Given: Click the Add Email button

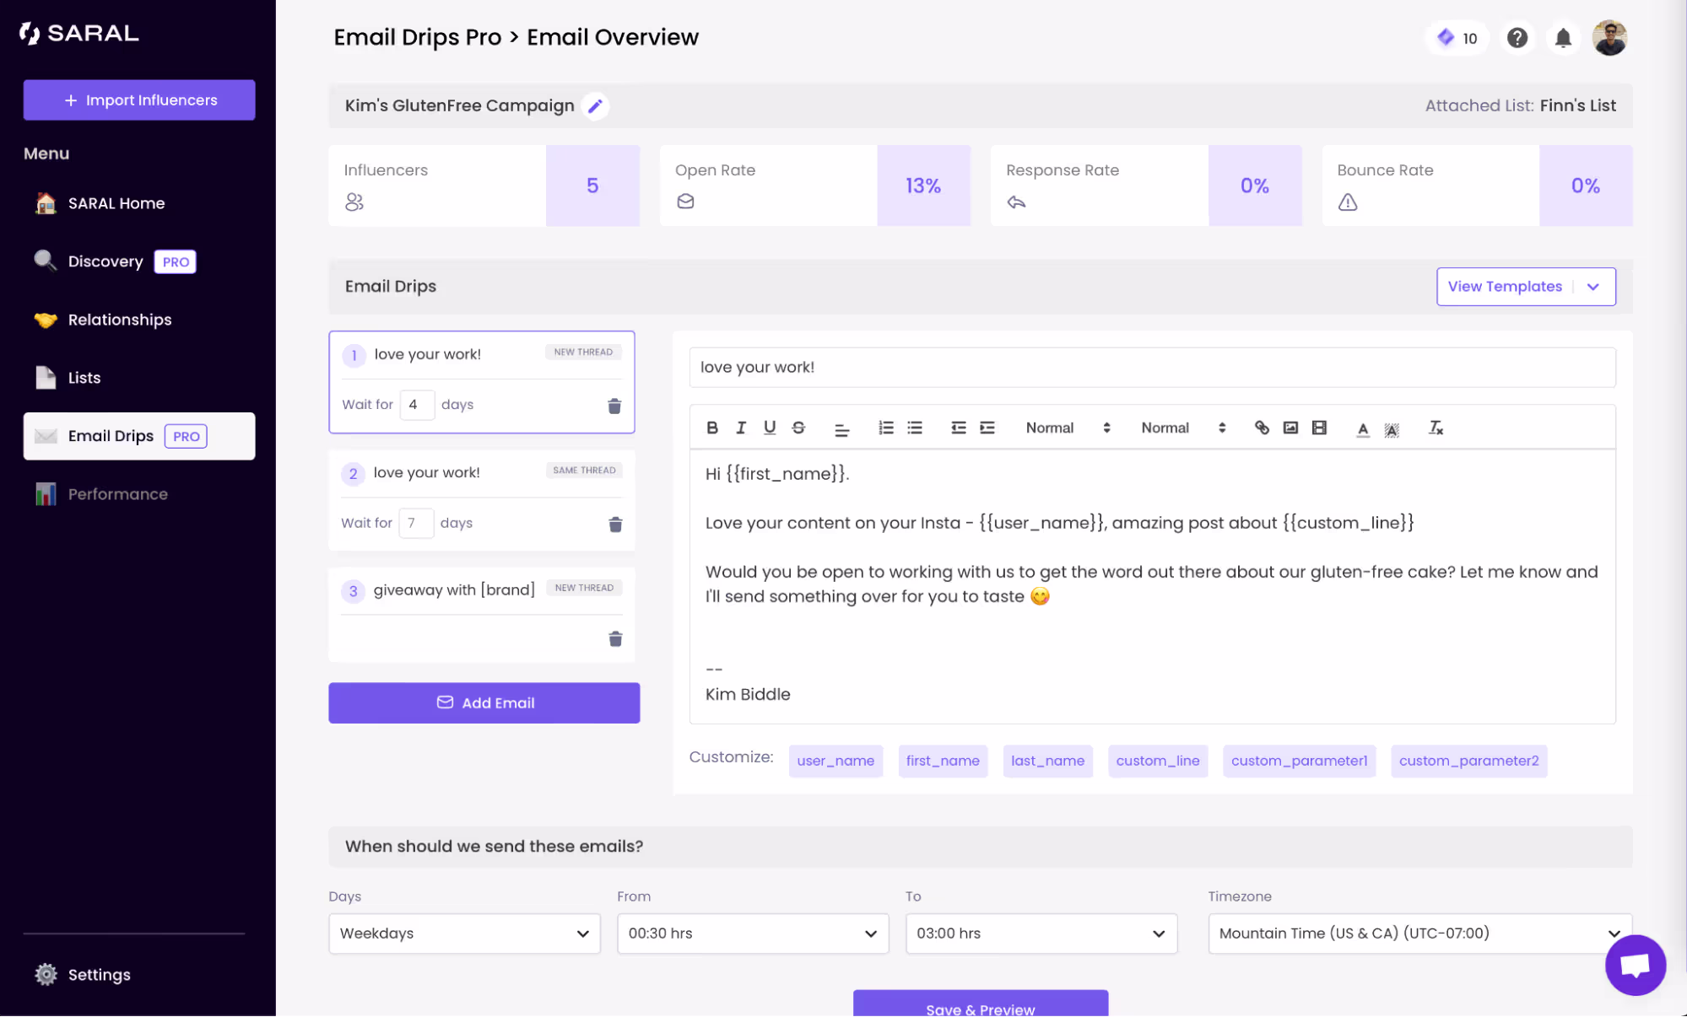Looking at the screenshot, I should [x=484, y=702].
